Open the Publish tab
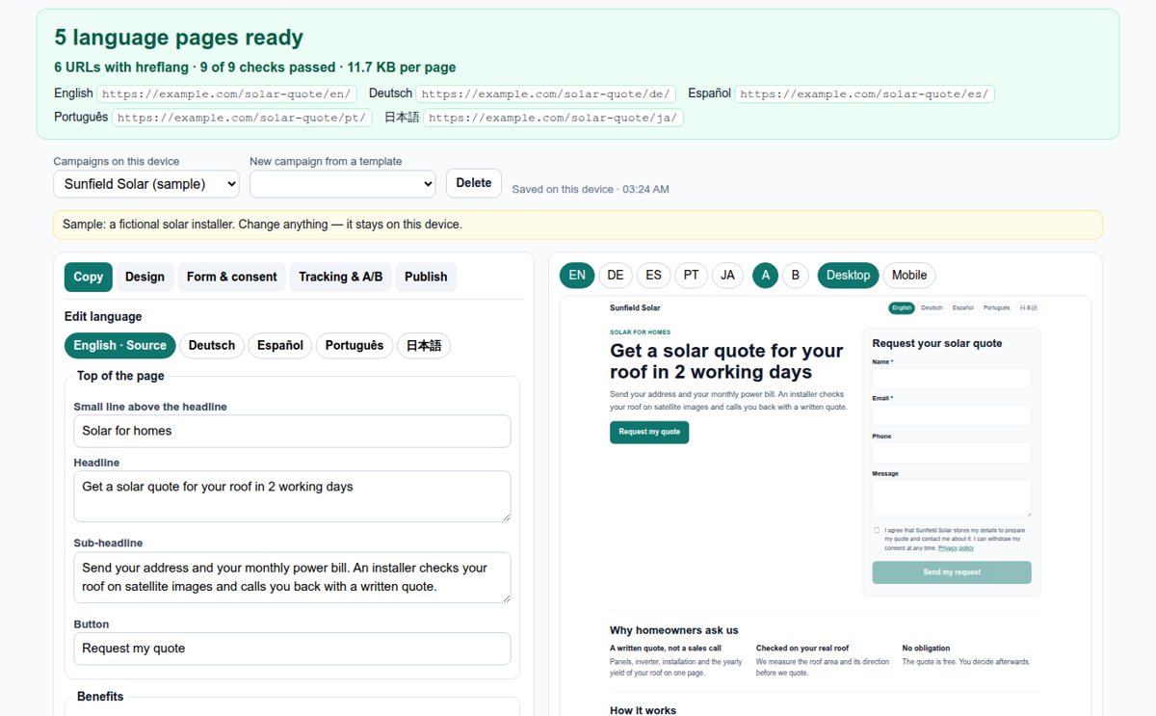 426,277
